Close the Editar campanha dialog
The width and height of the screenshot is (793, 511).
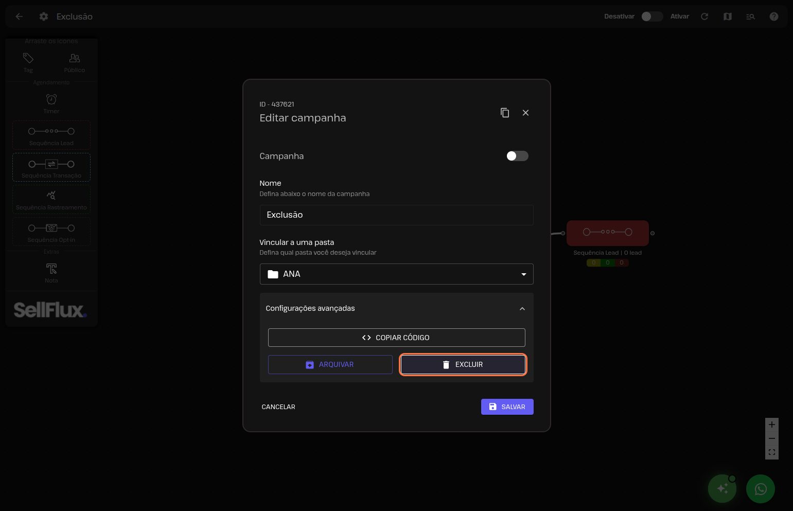(525, 113)
